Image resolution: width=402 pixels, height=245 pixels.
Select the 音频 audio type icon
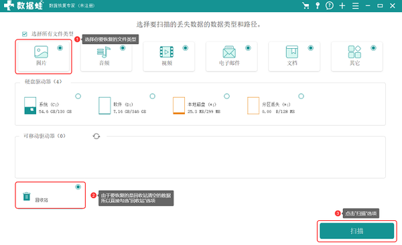point(104,52)
